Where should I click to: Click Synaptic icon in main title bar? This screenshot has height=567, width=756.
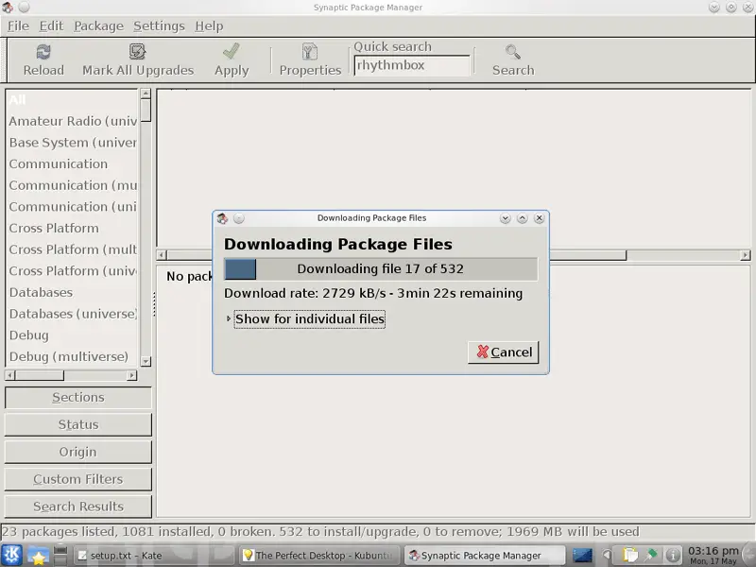[x=8, y=7]
